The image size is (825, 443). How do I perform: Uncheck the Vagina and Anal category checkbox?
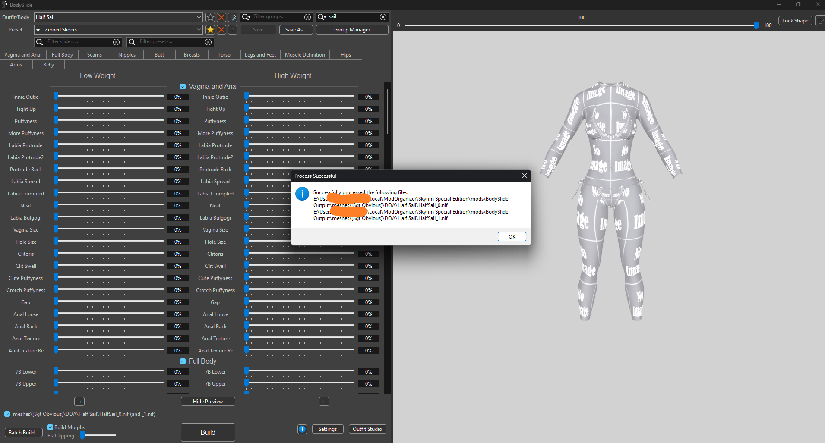pyautogui.click(x=183, y=87)
